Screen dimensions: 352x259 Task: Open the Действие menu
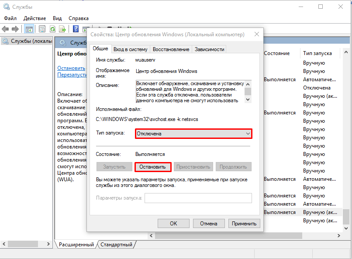[x=35, y=18]
